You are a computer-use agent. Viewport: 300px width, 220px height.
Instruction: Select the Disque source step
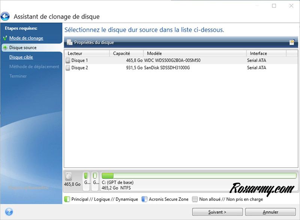(23, 48)
